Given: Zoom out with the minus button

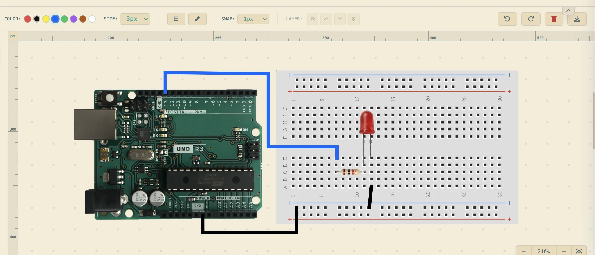Looking at the screenshot, I should (x=524, y=251).
